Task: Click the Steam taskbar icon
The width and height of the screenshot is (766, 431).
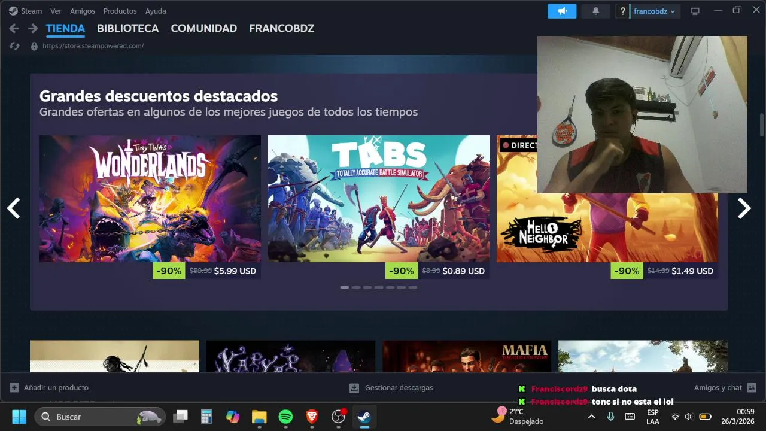Action: click(x=364, y=417)
